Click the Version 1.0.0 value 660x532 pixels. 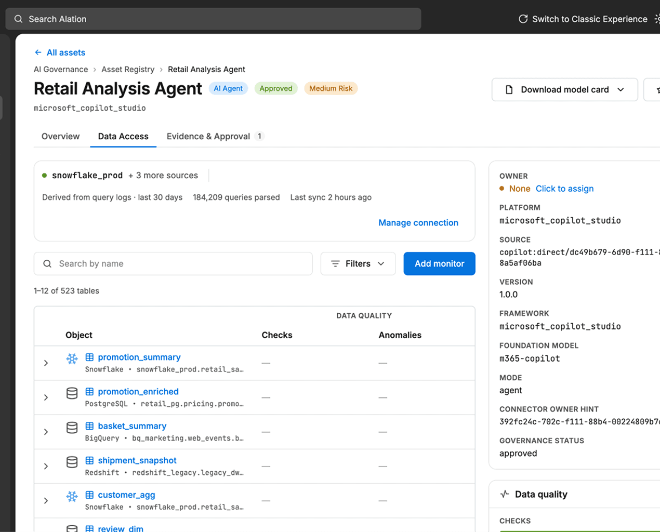tap(508, 295)
